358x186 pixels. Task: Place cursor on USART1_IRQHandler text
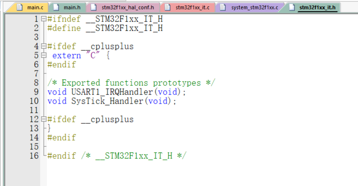112,92
